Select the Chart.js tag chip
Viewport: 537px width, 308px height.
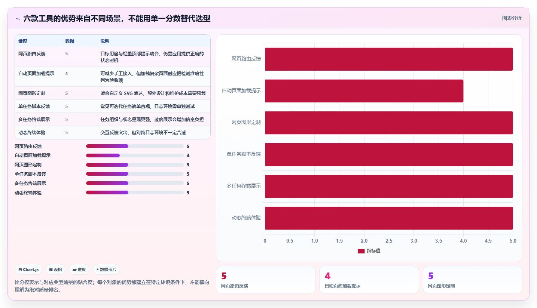click(x=28, y=269)
